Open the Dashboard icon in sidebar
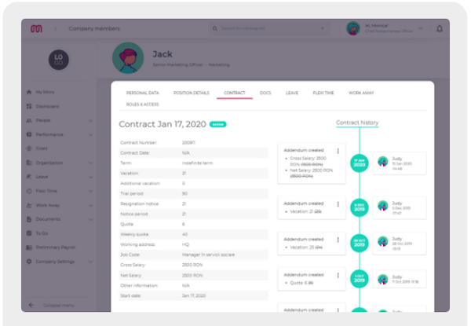The width and height of the screenshot is (471, 326). pyautogui.click(x=29, y=106)
